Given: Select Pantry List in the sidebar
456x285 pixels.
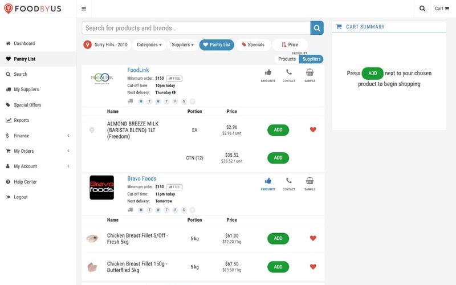Looking at the screenshot, I should click(38, 59).
